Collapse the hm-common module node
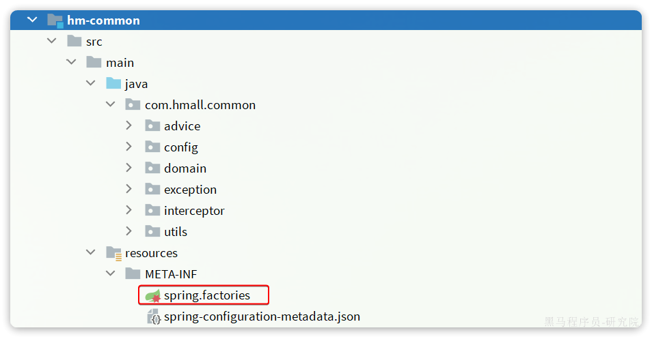The width and height of the screenshot is (652, 339). click(32, 20)
